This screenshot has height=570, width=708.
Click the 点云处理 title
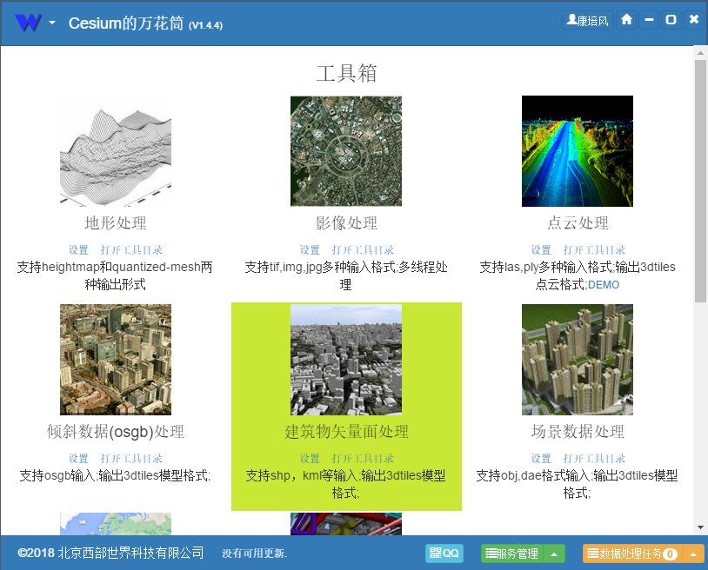(578, 222)
